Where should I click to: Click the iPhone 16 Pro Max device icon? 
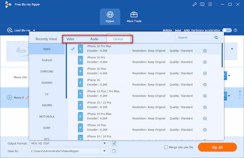pyautogui.click(x=81, y=49)
